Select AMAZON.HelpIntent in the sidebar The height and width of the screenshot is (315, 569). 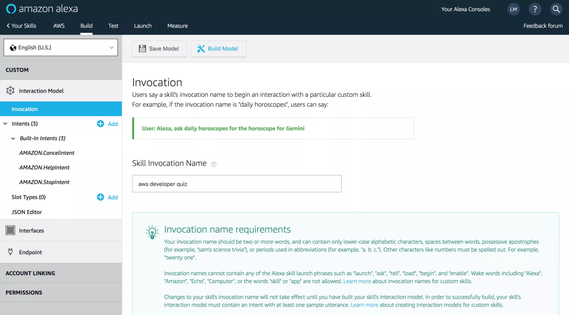pos(44,168)
